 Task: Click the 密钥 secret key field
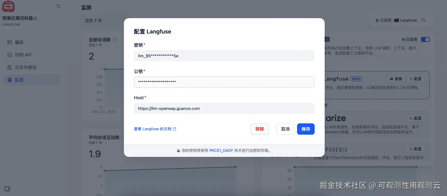(224, 56)
